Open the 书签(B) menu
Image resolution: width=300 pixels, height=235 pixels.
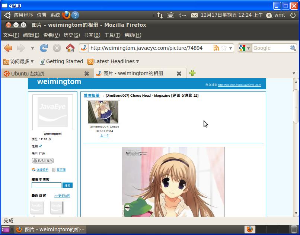click(92, 35)
